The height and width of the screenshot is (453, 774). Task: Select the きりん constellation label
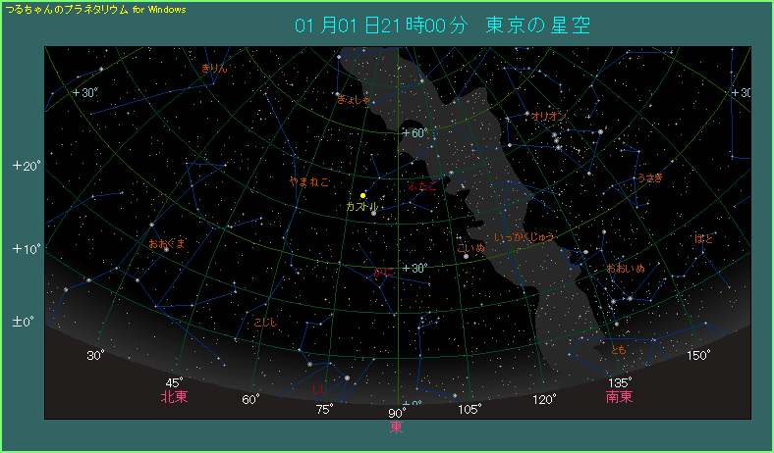click(x=214, y=68)
